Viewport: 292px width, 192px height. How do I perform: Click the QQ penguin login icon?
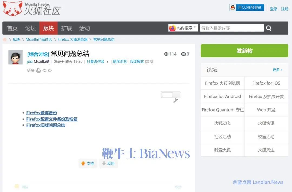pyautogui.click(x=233, y=8)
